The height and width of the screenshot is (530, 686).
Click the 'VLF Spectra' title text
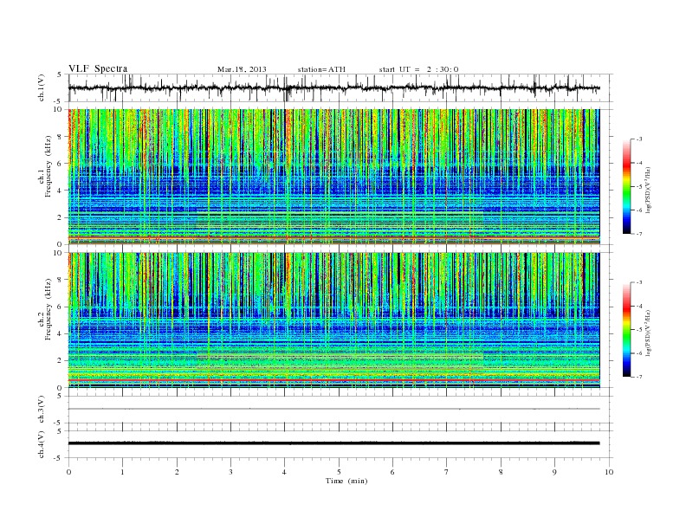click(98, 68)
